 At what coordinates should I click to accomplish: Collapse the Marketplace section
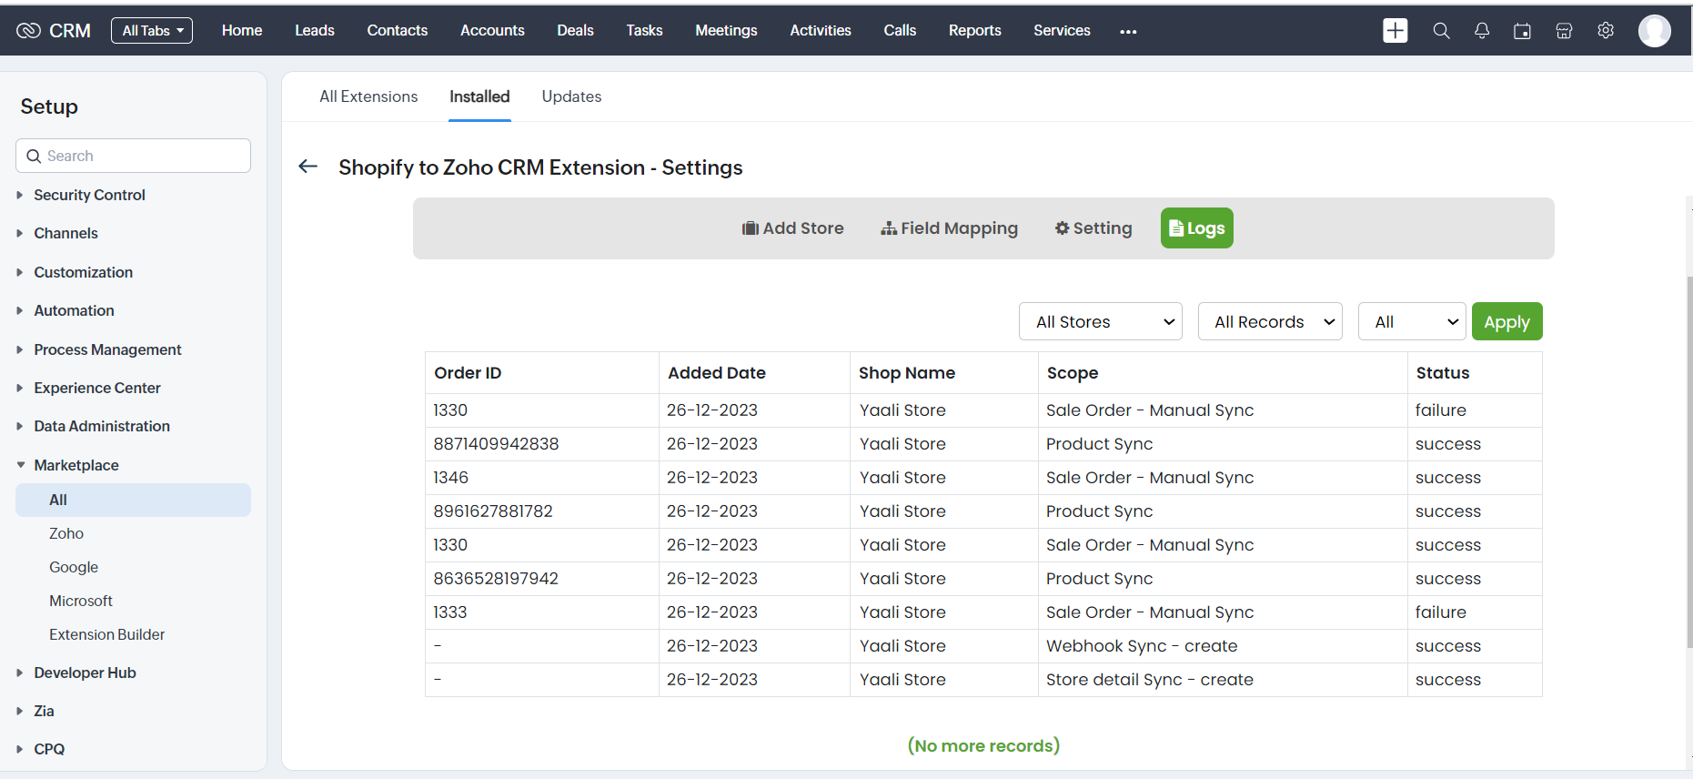click(x=76, y=465)
